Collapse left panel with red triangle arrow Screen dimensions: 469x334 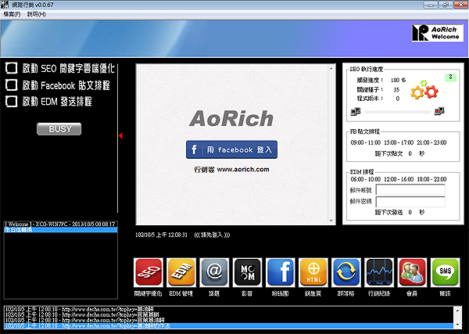point(121,135)
